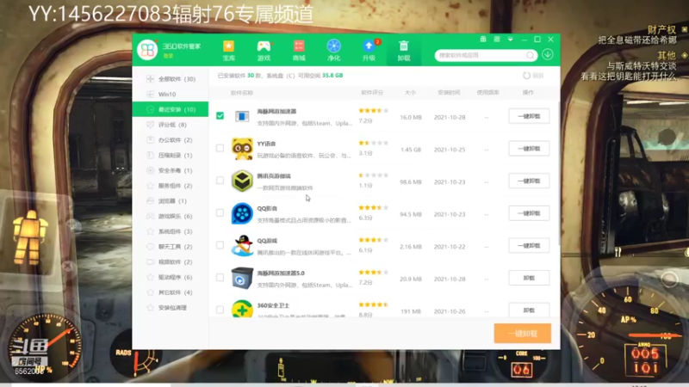
Task: Select 系统组件 (3) category
Action: pos(171,231)
